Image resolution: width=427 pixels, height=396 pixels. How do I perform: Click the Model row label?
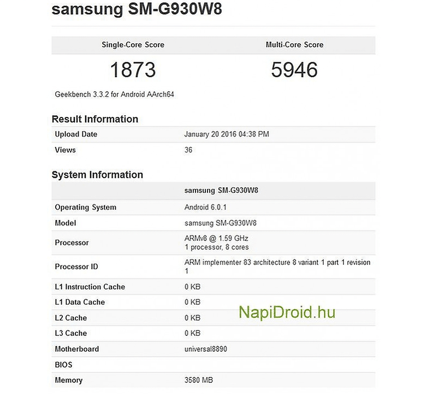click(66, 223)
